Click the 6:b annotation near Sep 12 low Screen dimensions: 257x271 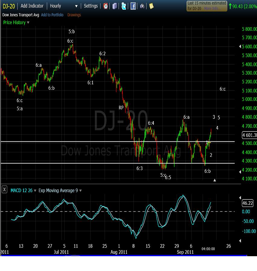coord(207,171)
